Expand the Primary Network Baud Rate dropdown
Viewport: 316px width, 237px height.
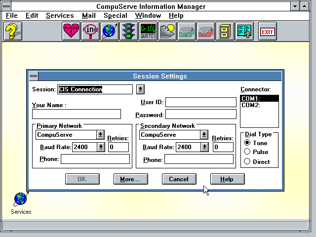click(x=101, y=147)
